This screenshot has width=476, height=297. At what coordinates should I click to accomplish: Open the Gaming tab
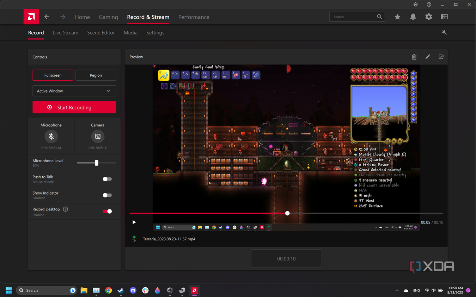108,17
